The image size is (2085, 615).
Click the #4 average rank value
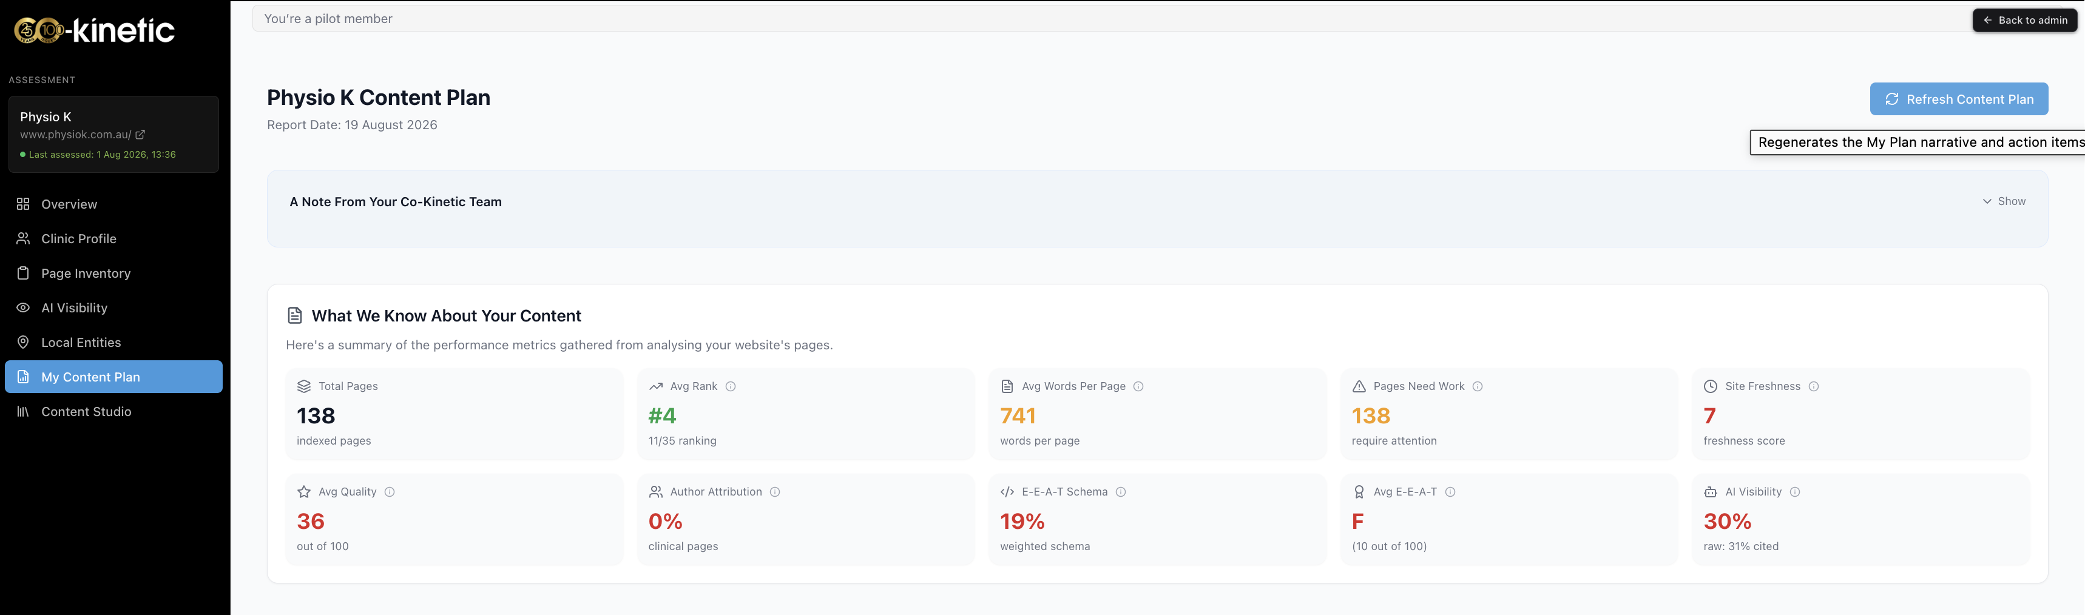662,416
